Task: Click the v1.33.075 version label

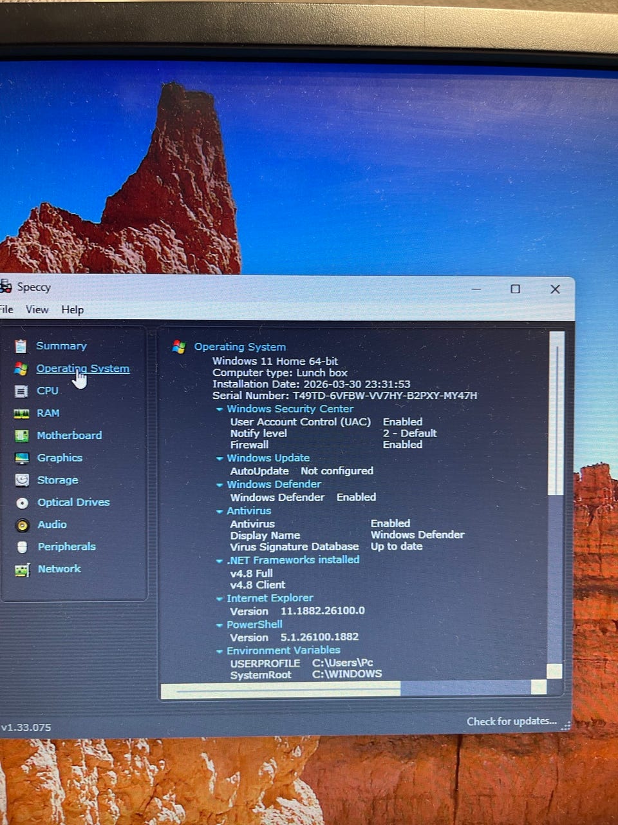Action: tap(26, 727)
